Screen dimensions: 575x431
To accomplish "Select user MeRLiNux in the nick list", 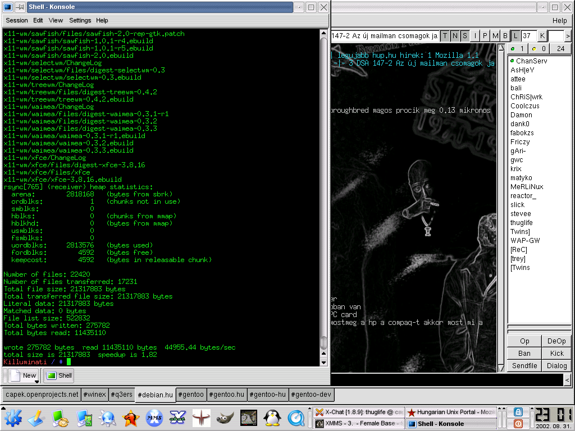I will [x=527, y=186].
